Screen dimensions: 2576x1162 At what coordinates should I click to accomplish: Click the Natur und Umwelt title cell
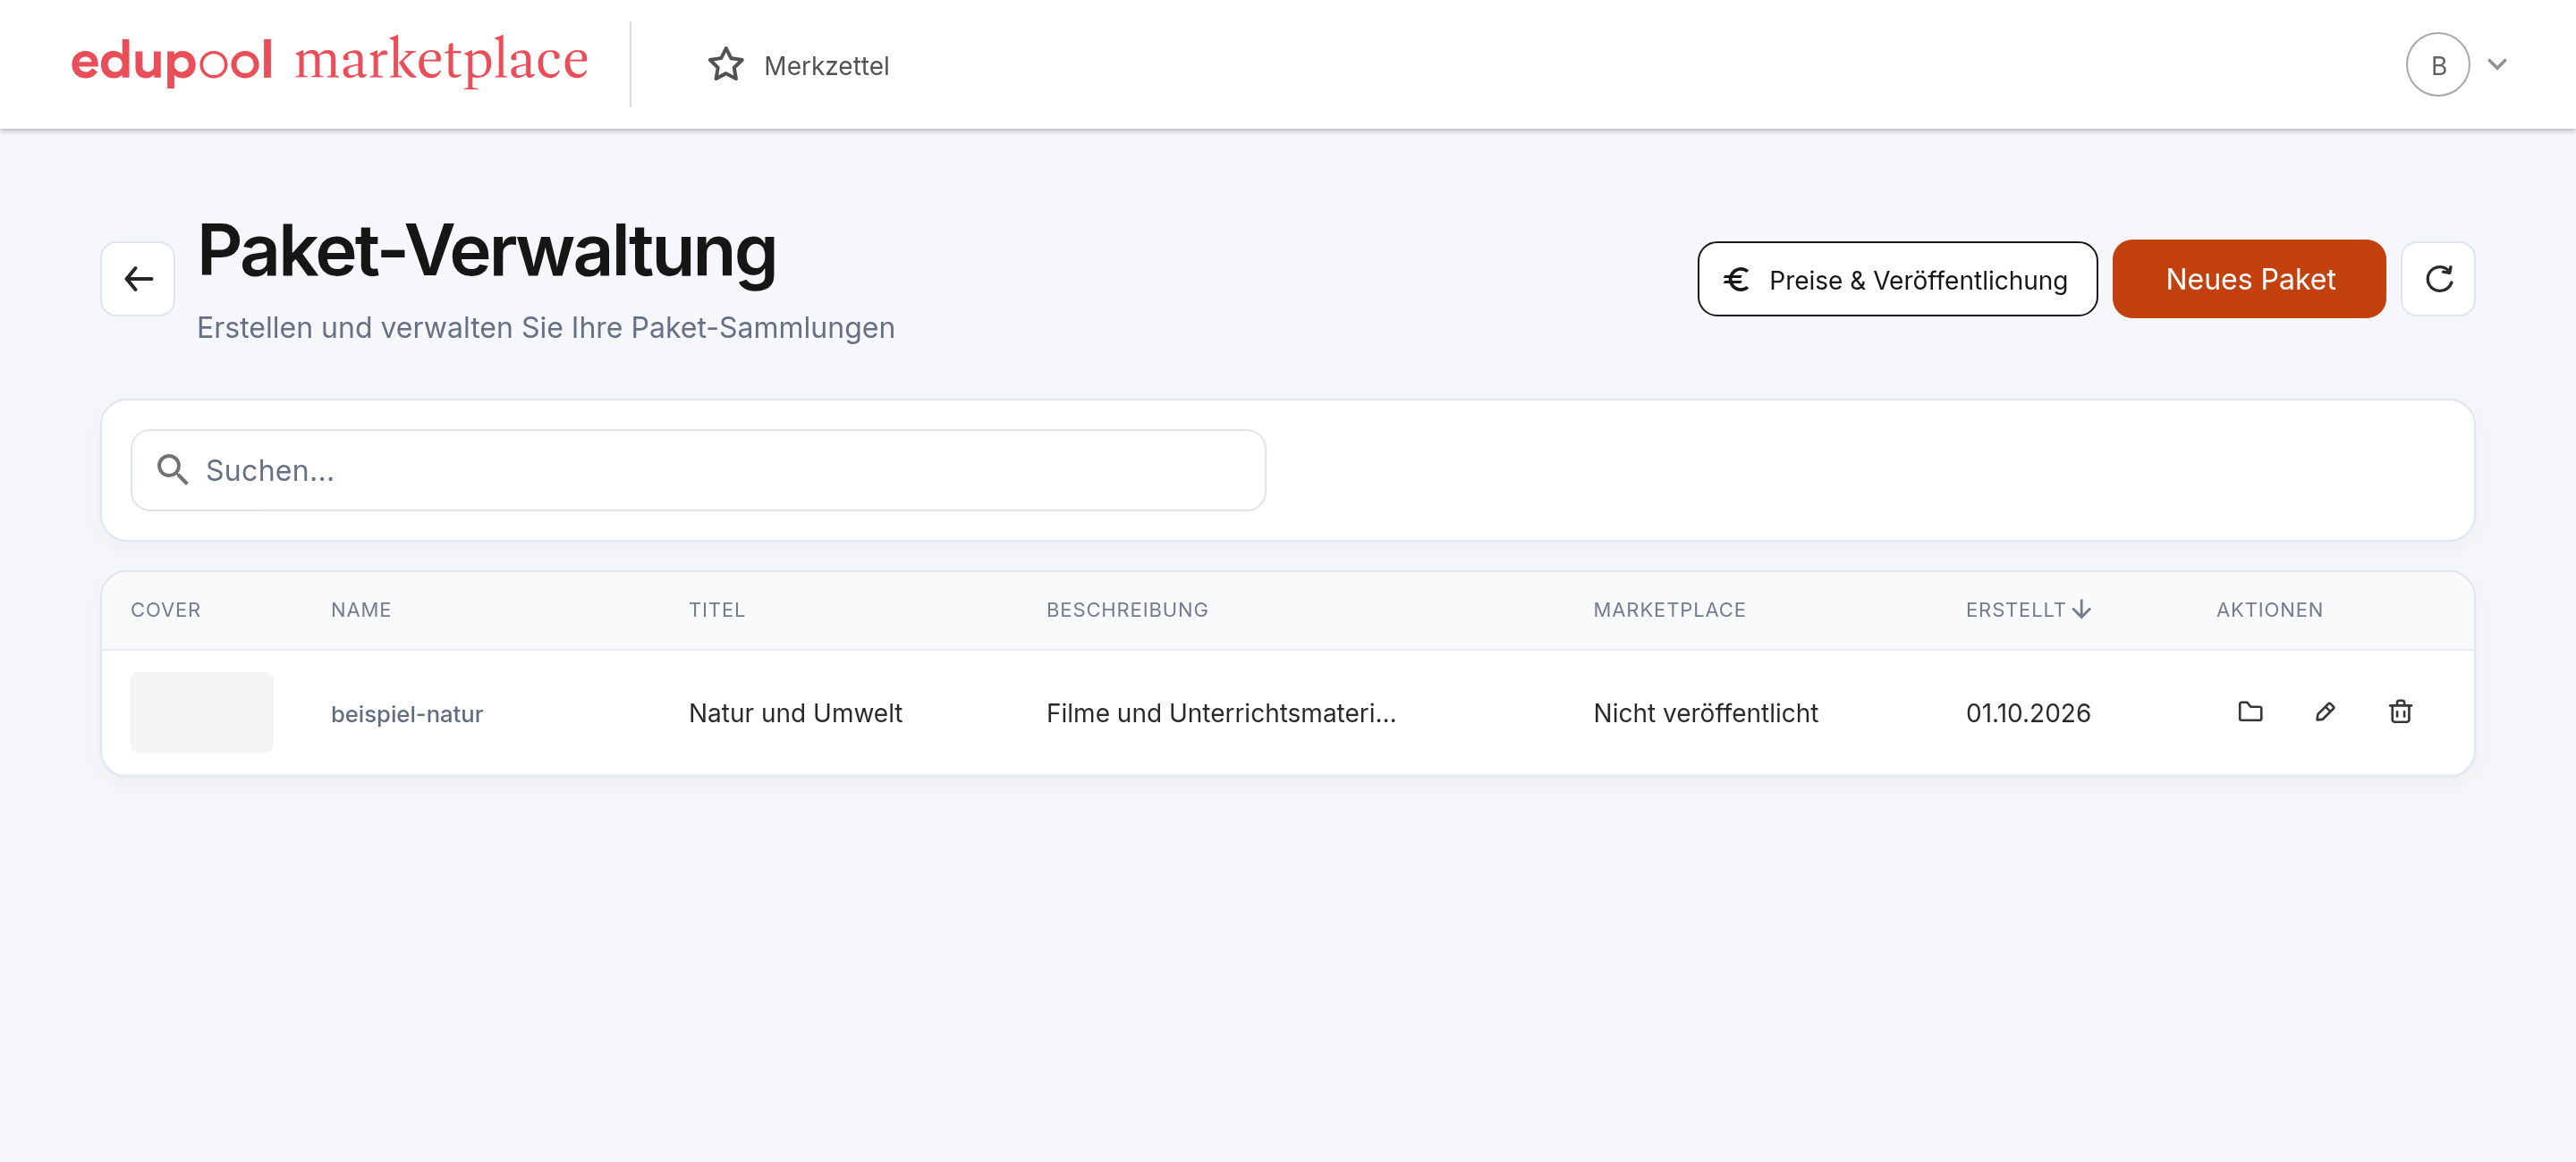(795, 713)
